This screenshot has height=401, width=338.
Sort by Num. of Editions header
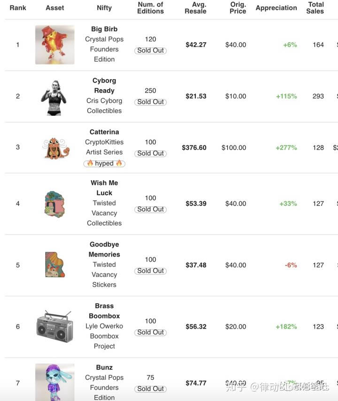[151, 8]
